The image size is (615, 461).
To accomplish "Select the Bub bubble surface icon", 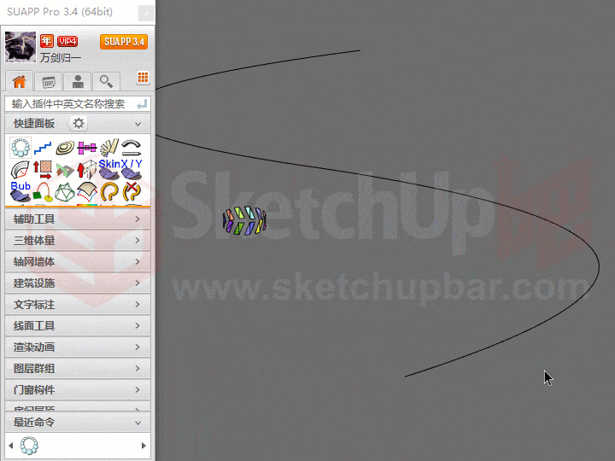I will coord(20,190).
